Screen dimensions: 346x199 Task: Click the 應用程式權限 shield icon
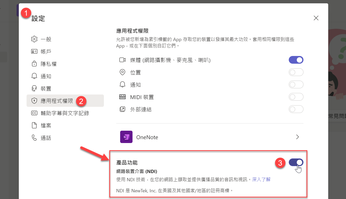pos(34,101)
